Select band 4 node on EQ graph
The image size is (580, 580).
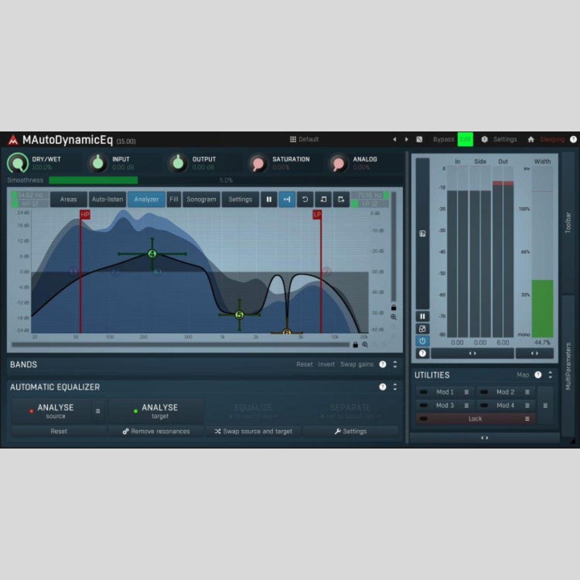(x=152, y=254)
